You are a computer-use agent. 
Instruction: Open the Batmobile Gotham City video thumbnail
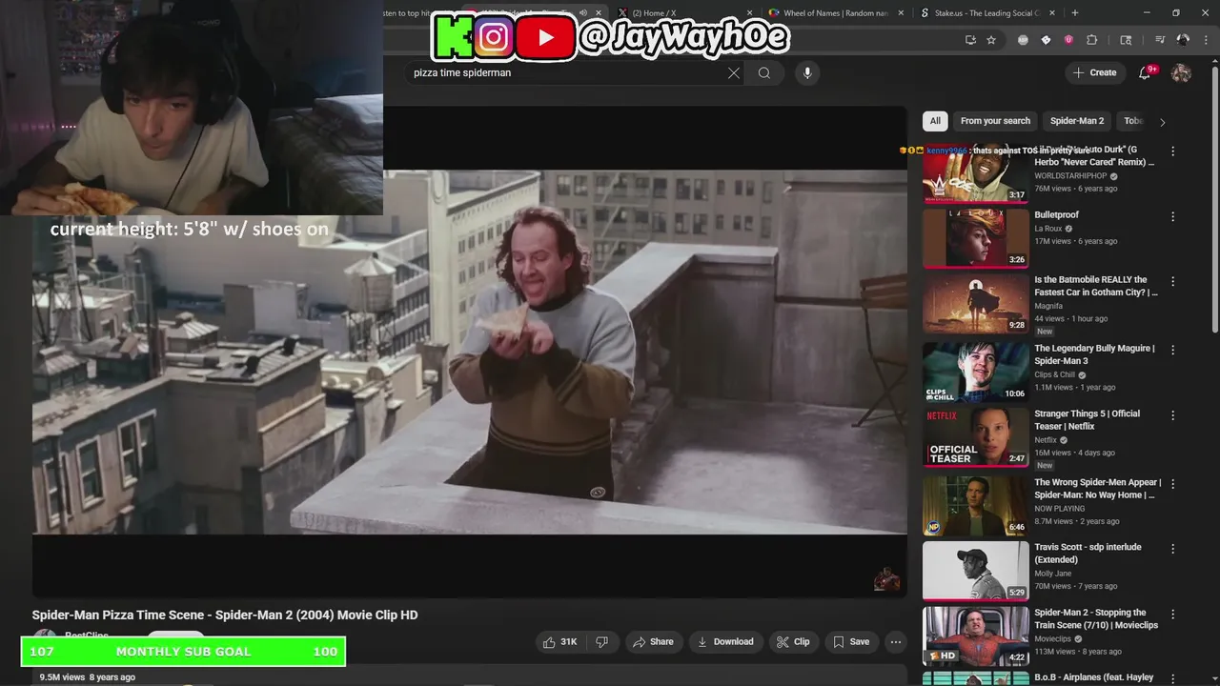[x=975, y=304]
